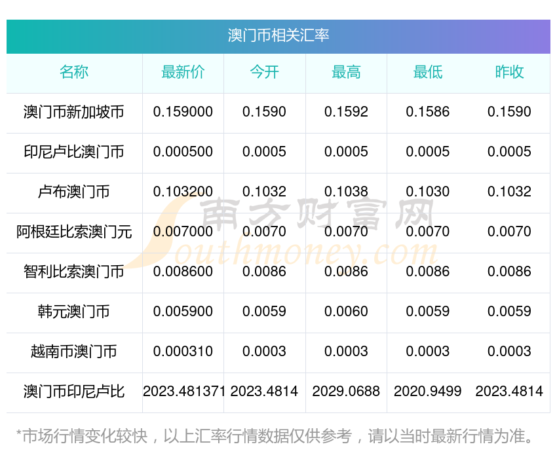The width and height of the screenshot is (557, 457).
Task: Click 昨收 value for 澳门币印尼卢比 row
Action: (509, 392)
